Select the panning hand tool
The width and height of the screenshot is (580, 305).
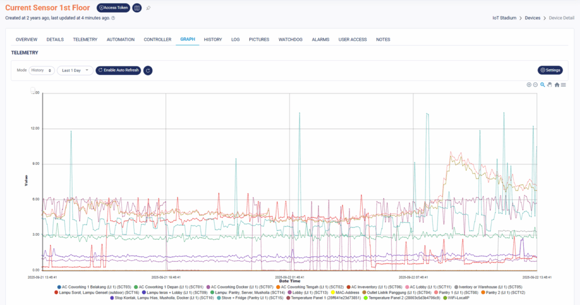pyautogui.click(x=549, y=84)
